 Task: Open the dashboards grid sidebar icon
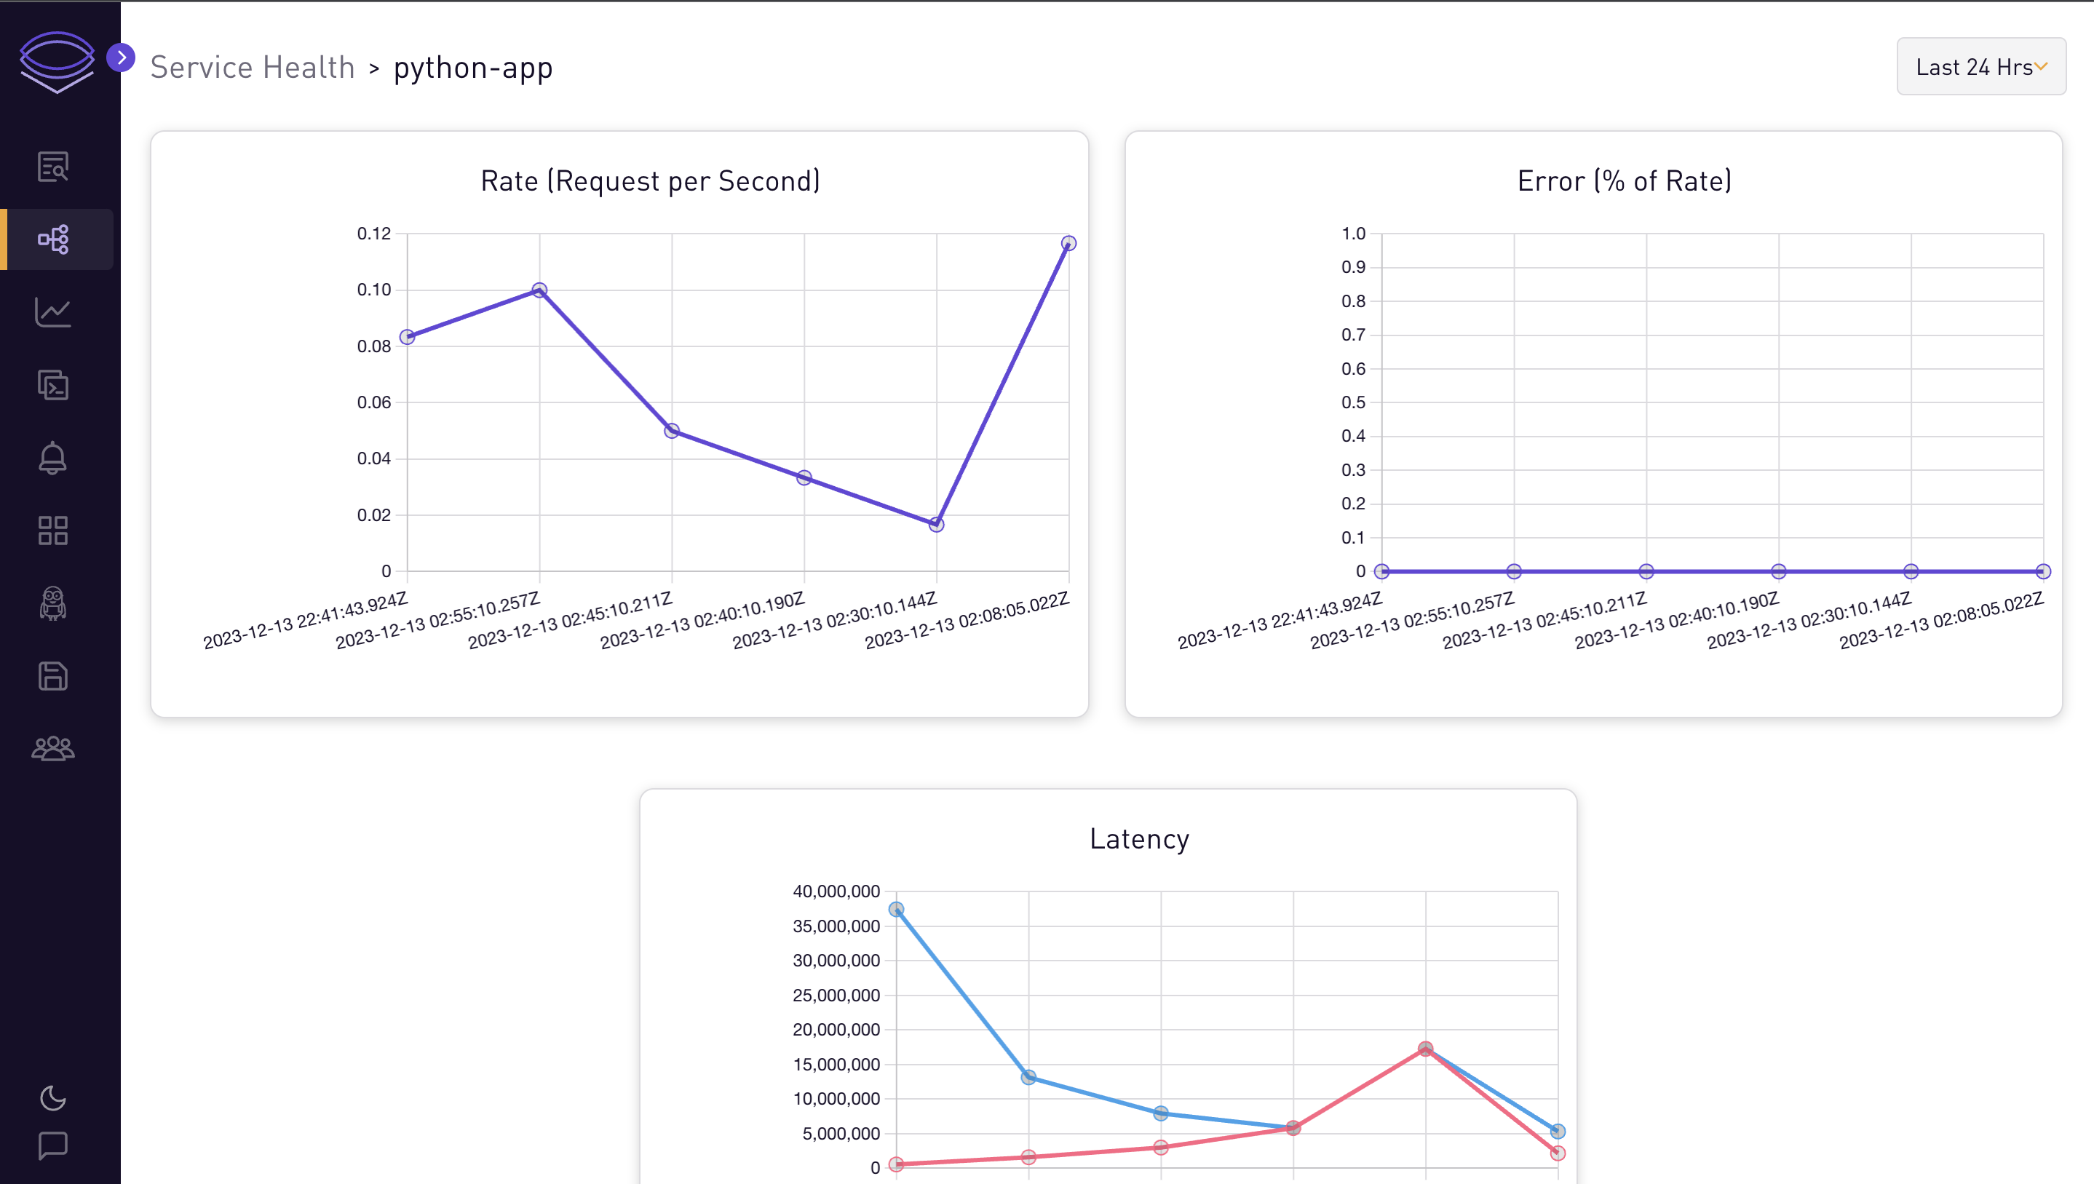(53, 531)
